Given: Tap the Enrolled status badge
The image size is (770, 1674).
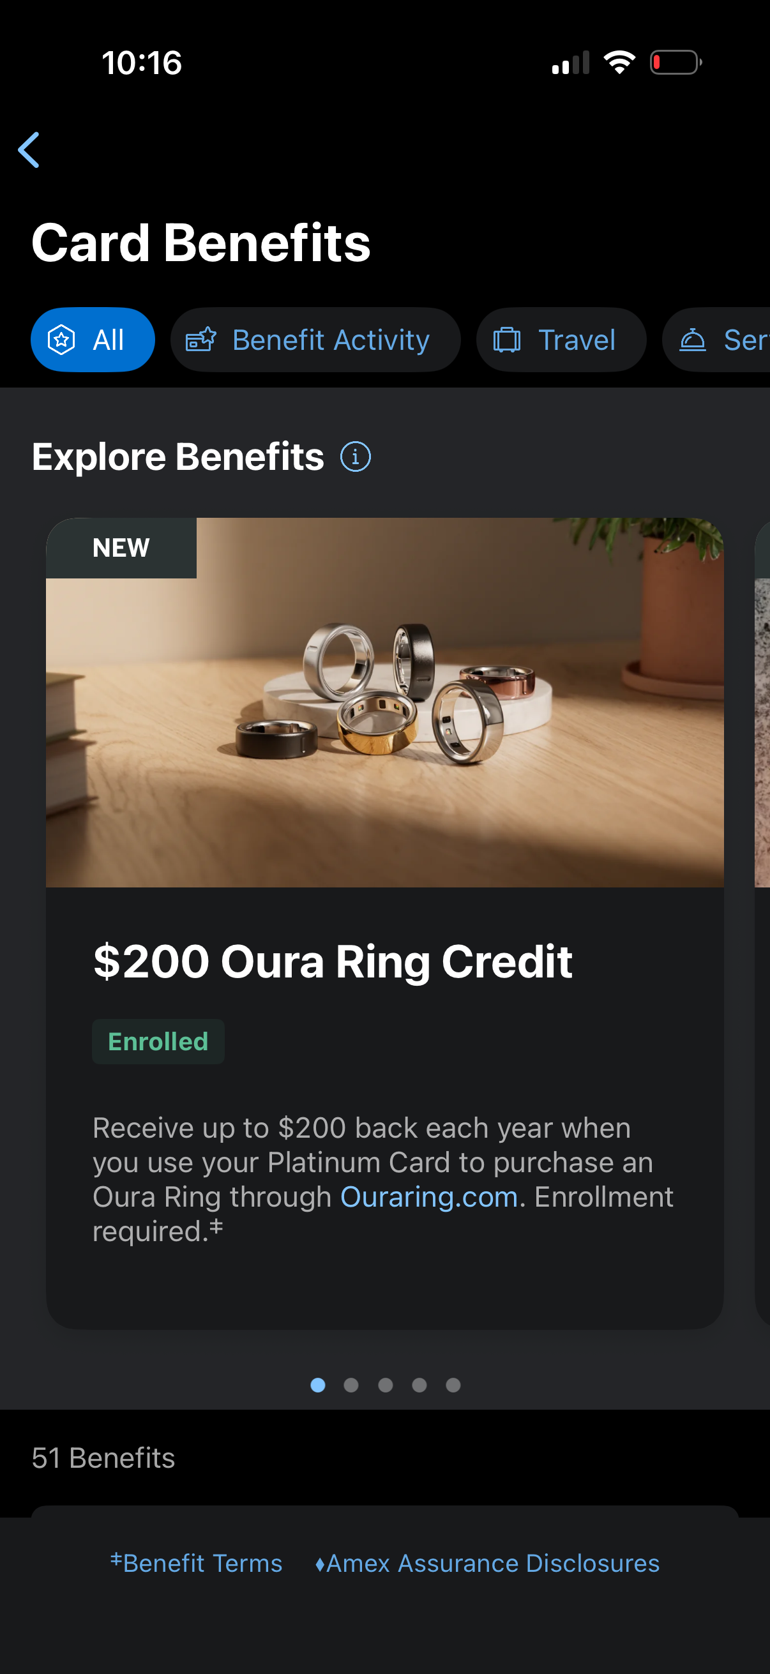Looking at the screenshot, I should 158,1041.
